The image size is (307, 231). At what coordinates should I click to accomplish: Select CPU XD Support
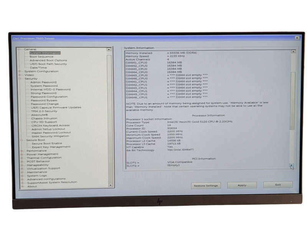[x=44, y=122]
